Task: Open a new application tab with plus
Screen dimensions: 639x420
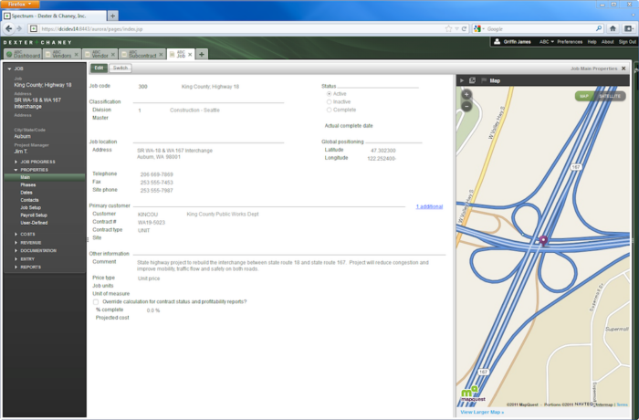Action: (x=202, y=55)
